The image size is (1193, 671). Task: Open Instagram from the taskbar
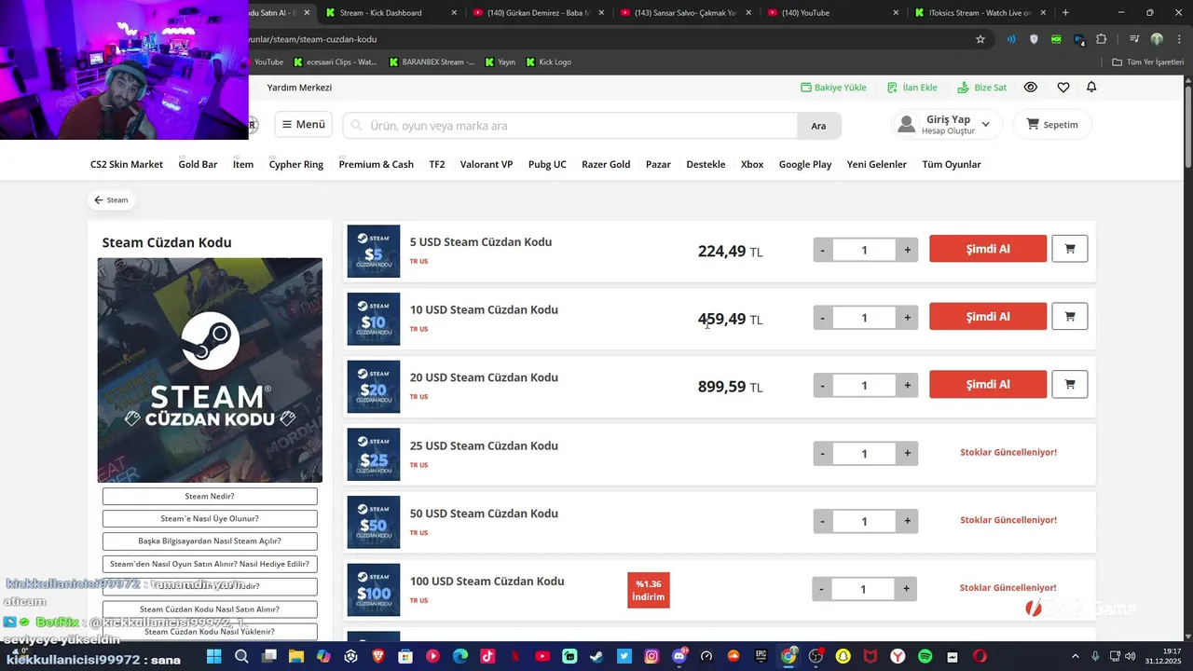click(x=651, y=656)
